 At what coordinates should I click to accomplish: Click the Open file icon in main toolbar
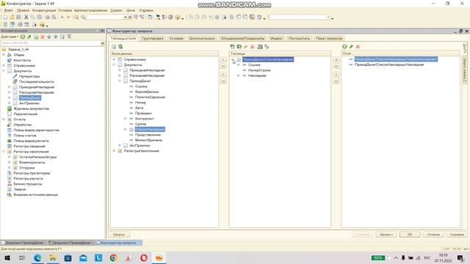point(12,18)
